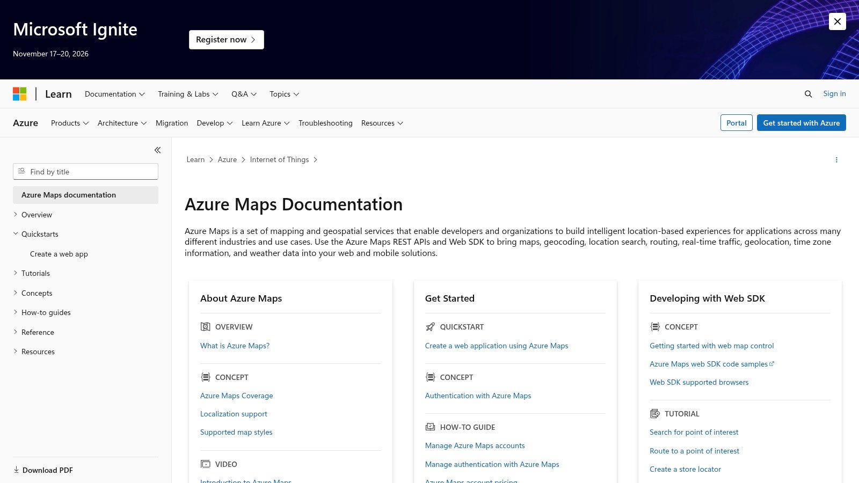
Task: Open the Documentation dropdown menu
Action: pyautogui.click(x=115, y=94)
